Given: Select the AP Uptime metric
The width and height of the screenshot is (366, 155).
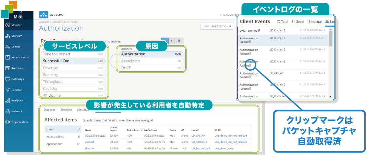Looking at the screenshot, I should pos(73,95).
